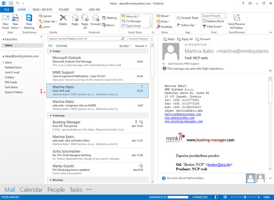274x200 pixels.
Task: Click ribbon Reply All button
Action: coord(85,22)
